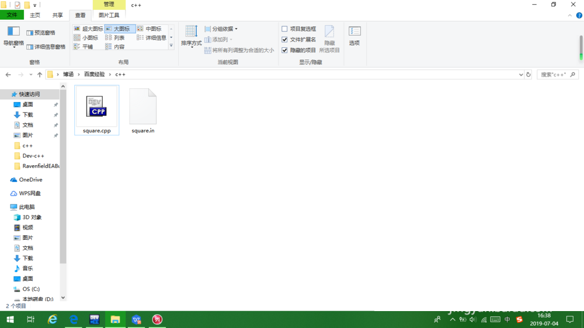Launch Microsoft Edge from the taskbar

74,319
